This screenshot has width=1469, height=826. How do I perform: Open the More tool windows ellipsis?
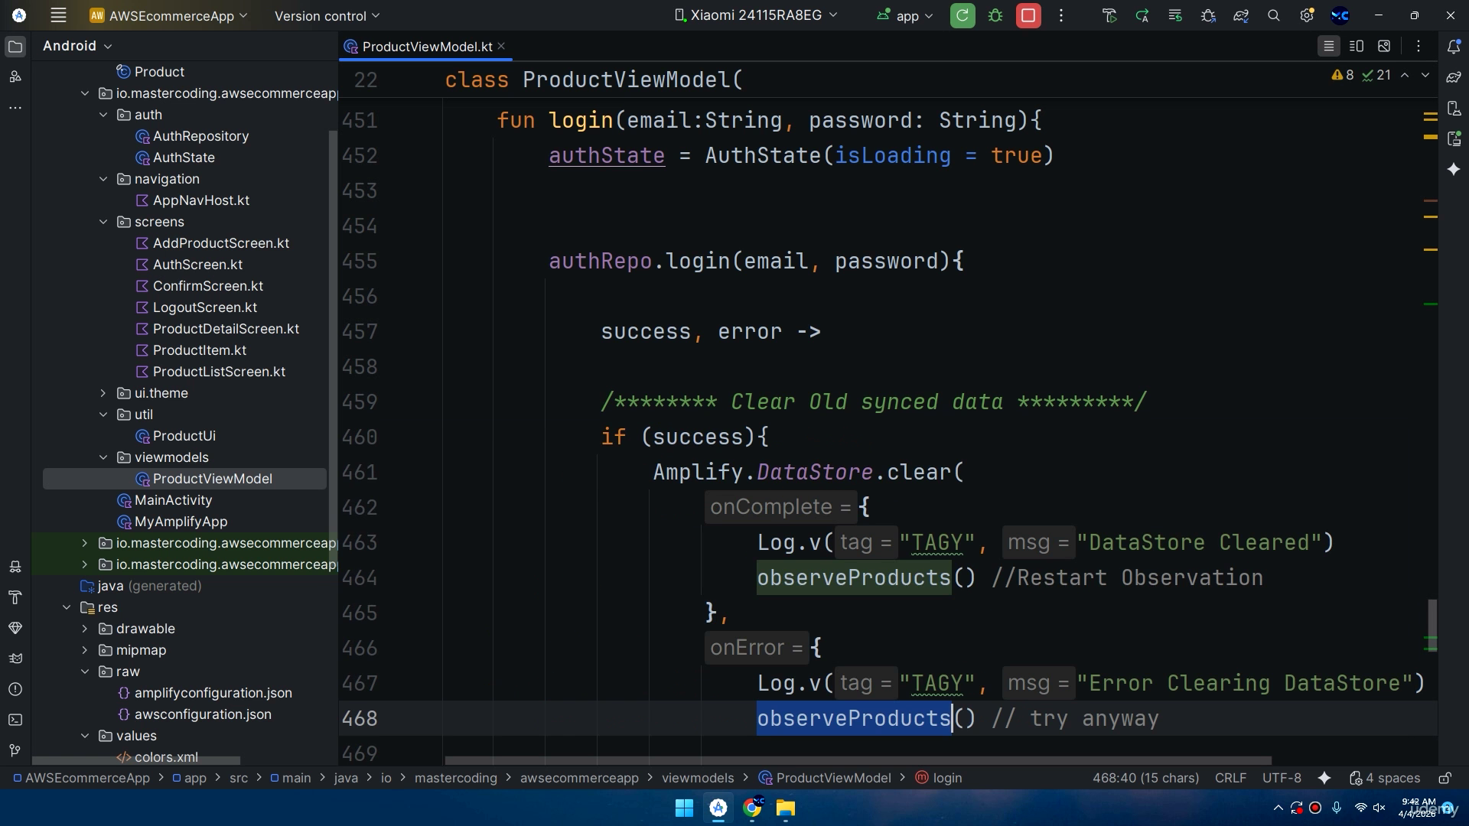[15, 108]
